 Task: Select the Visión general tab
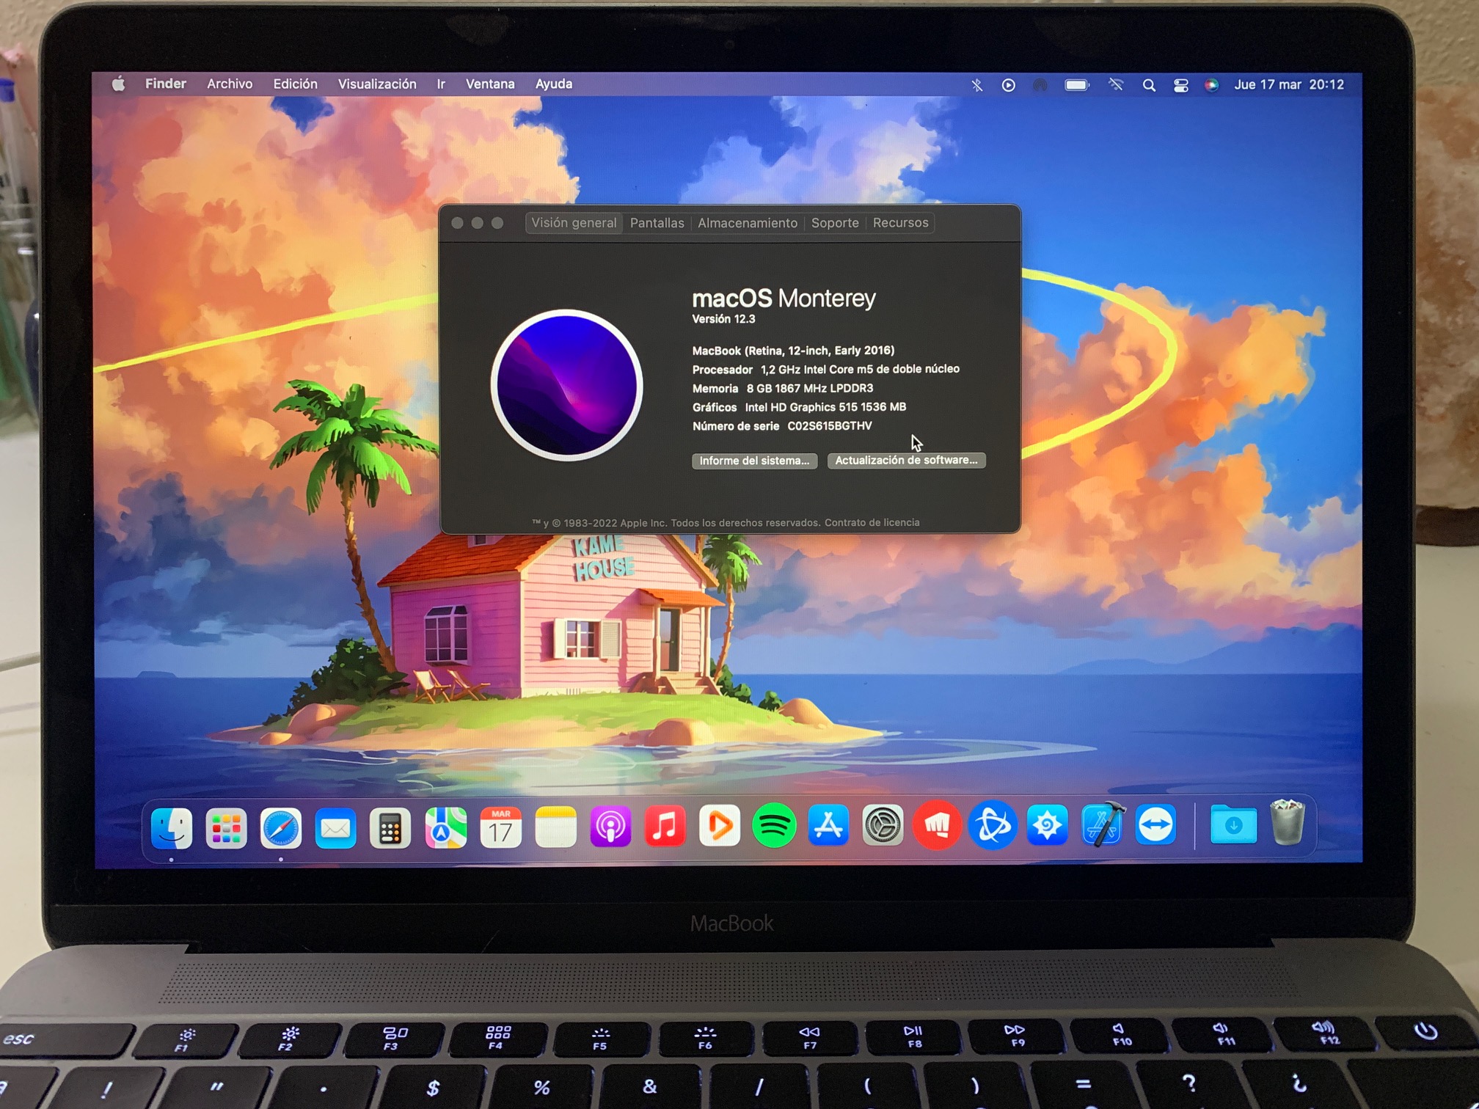pos(574,223)
